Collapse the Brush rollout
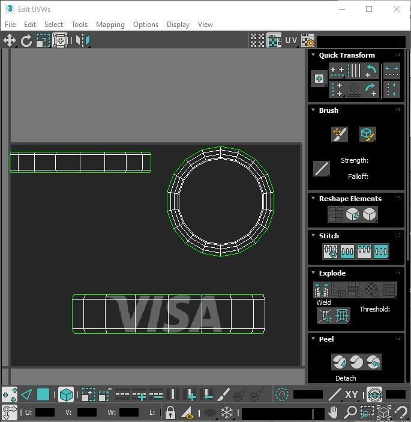This screenshot has width=411, height=422. tap(313, 110)
